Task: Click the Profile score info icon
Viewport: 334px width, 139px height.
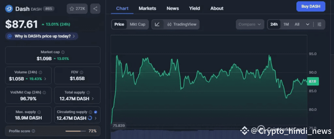Action: coord(33,131)
